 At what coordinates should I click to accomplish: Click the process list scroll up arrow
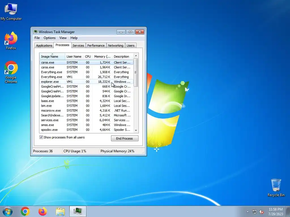(136, 56)
